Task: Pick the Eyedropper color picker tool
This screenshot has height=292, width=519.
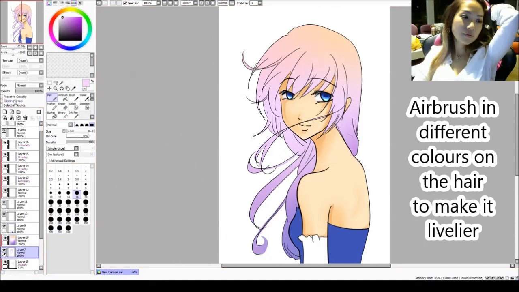Action: 73,88
